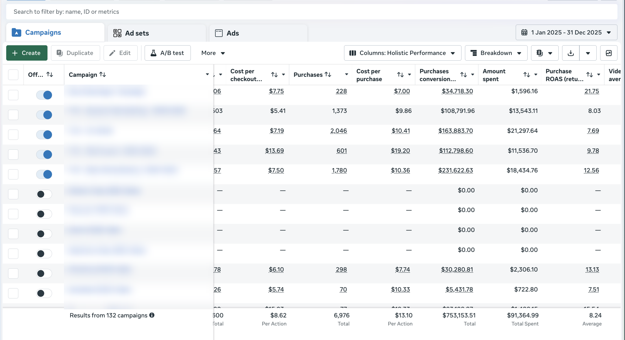This screenshot has width=625, height=340.
Task: Click the Edit button
Action: tap(121, 53)
